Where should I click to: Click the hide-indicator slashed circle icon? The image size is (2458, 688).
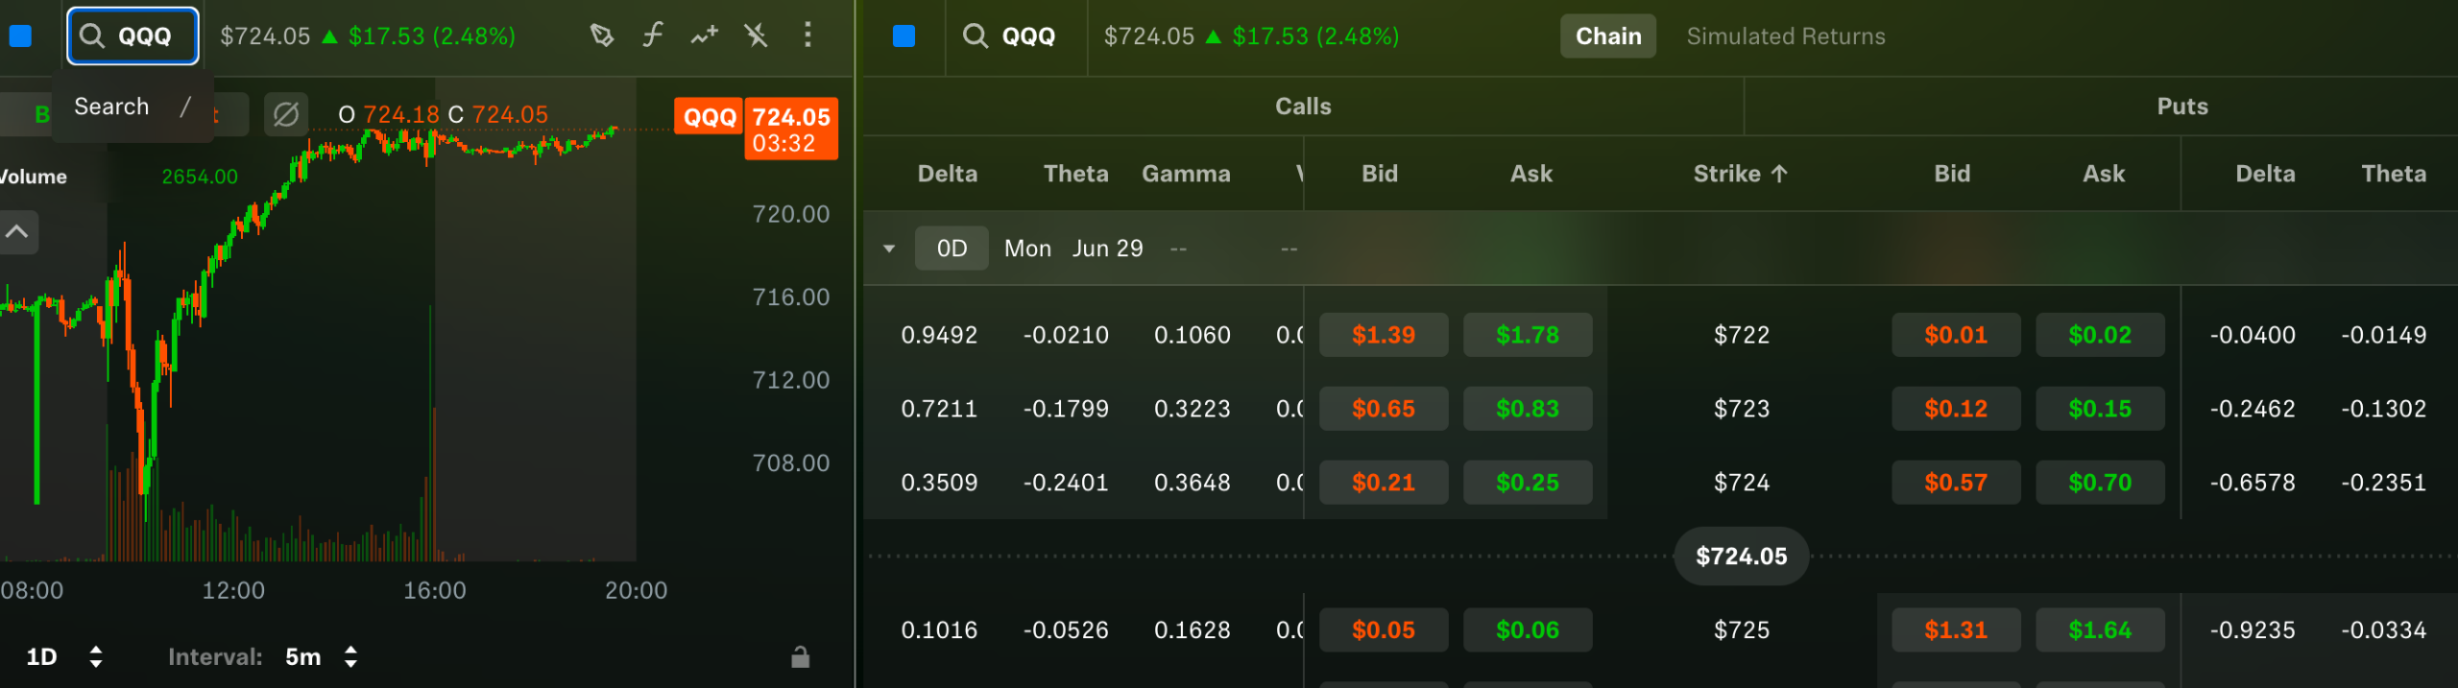286,115
